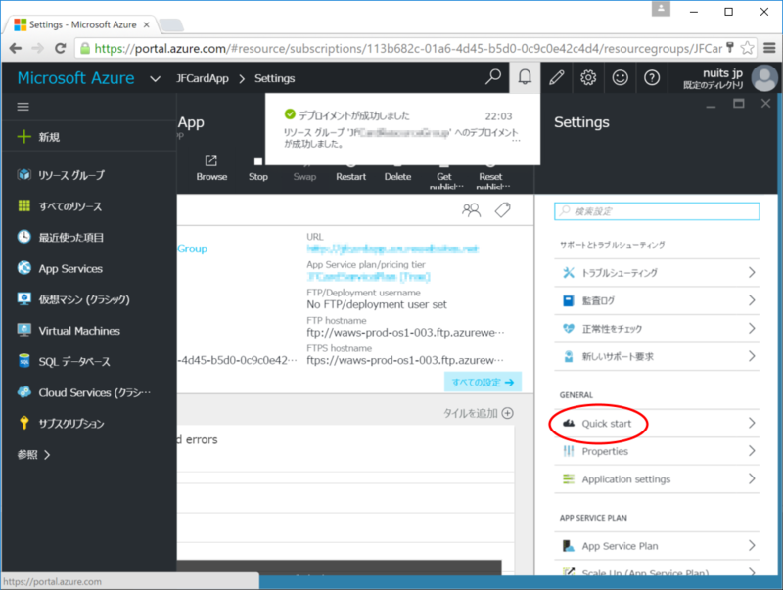The image size is (783, 590).
Task: Open App Services in sidebar
Action: click(x=89, y=268)
